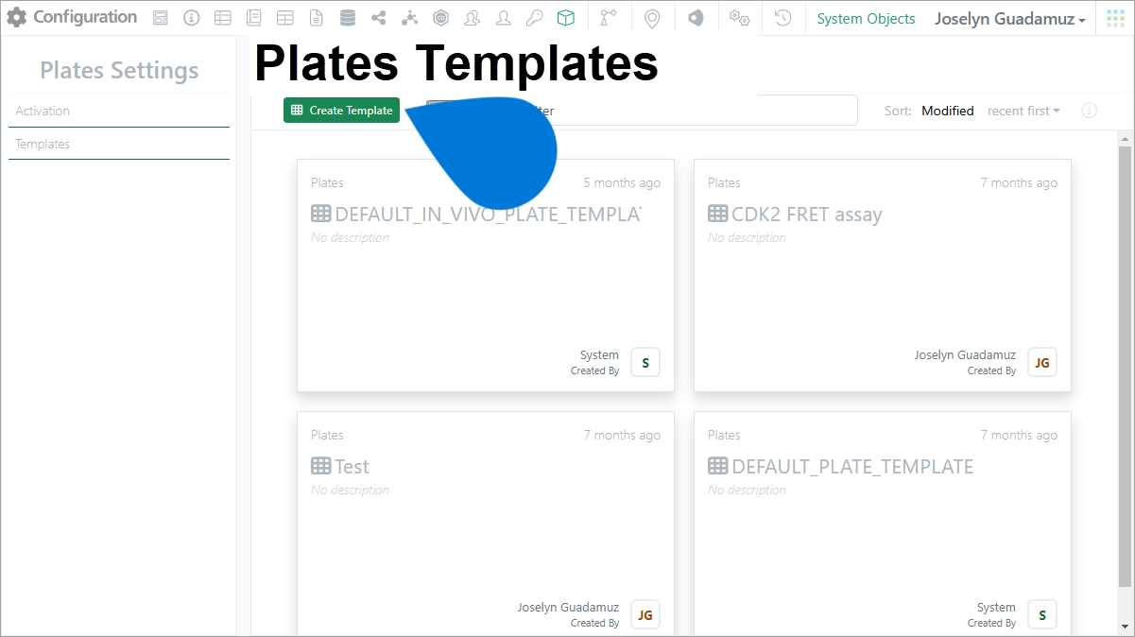This screenshot has height=637, width=1135.
Task: Click the info circle icon in toolbar
Action: 191,18
